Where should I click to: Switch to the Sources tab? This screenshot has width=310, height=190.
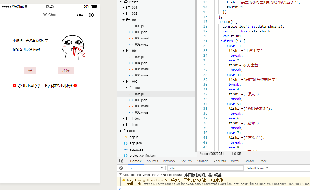(152, 161)
